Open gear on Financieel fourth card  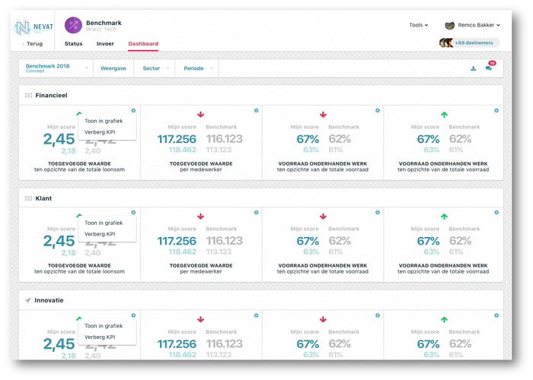tap(496, 111)
